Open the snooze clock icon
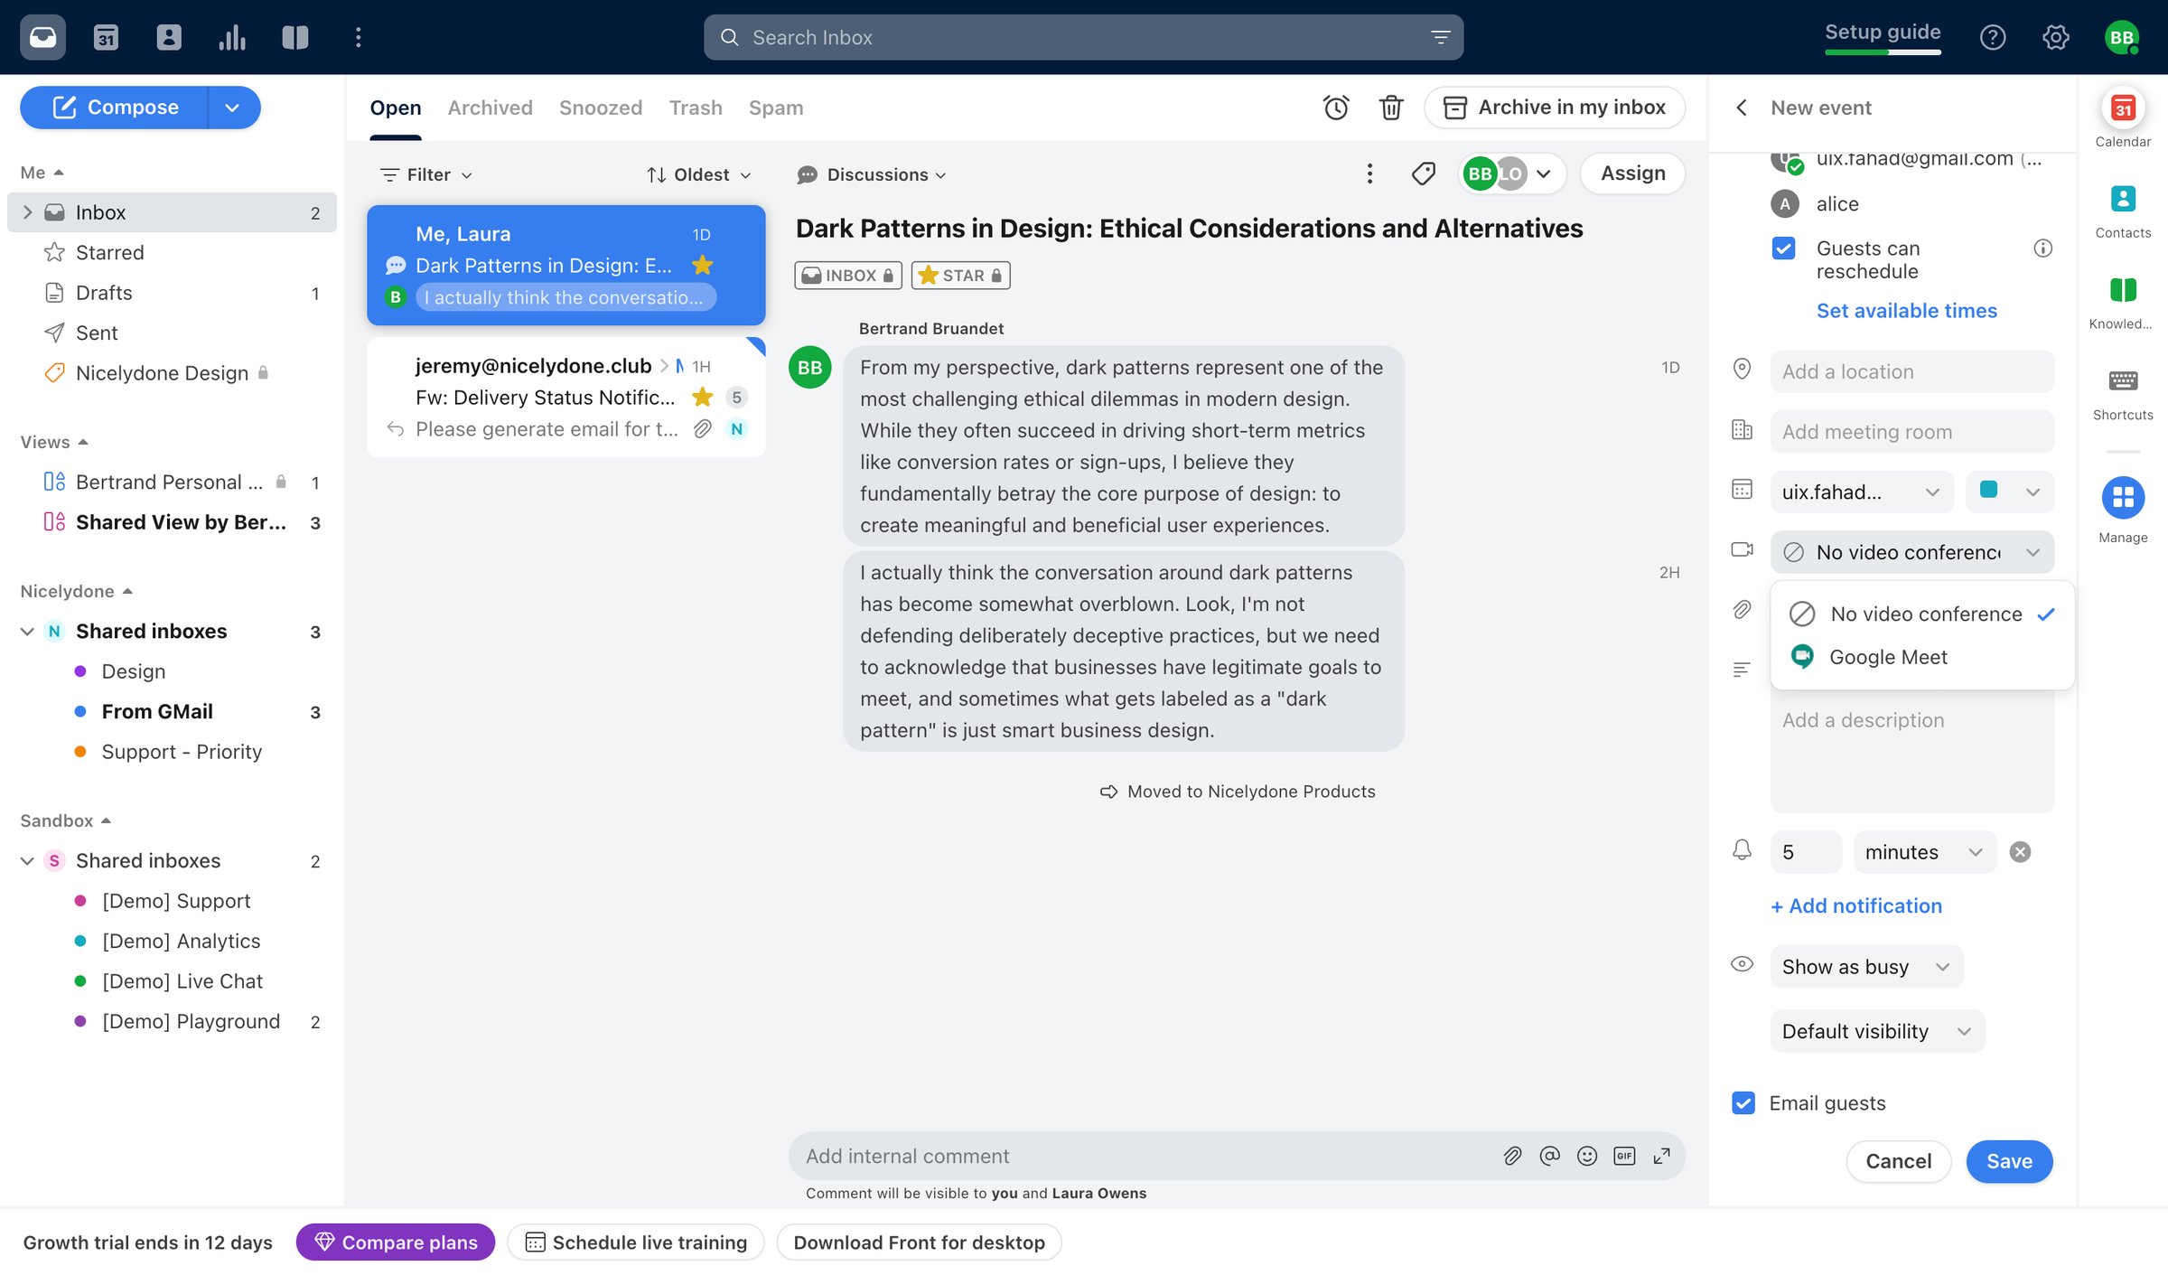 (1336, 108)
